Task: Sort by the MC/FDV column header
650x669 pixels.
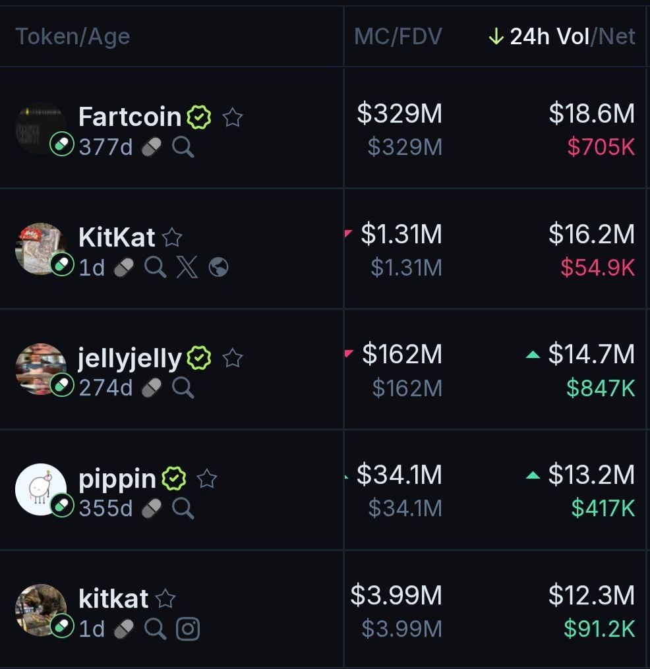Action: click(398, 37)
